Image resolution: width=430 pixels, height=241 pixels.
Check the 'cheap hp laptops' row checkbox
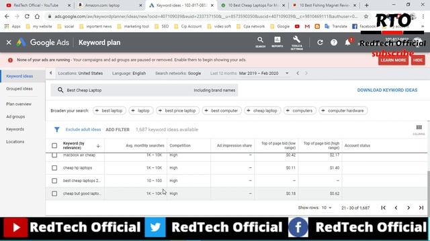tap(54, 168)
